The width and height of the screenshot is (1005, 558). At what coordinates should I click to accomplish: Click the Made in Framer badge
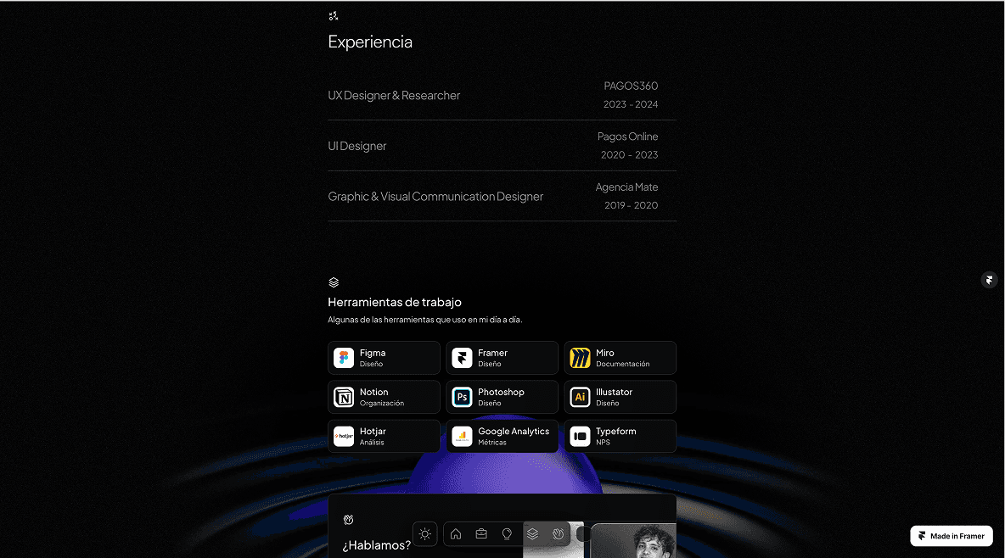tap(952, 536)
